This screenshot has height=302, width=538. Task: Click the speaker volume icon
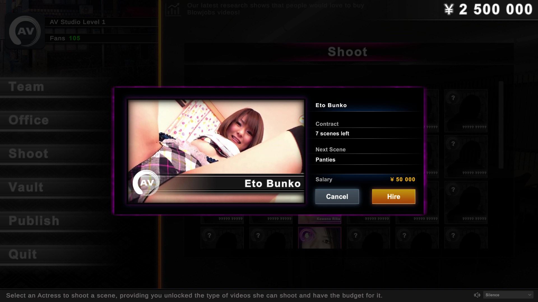point(477,295)
